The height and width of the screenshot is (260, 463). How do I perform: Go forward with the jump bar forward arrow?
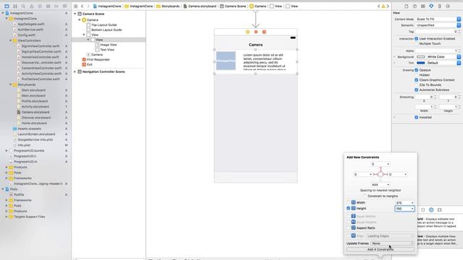click(x=88, y=6)
